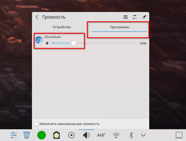The width and height of the screenshot is (186, 141).
Task: Click the green circle tray icon
Action: 42,135
